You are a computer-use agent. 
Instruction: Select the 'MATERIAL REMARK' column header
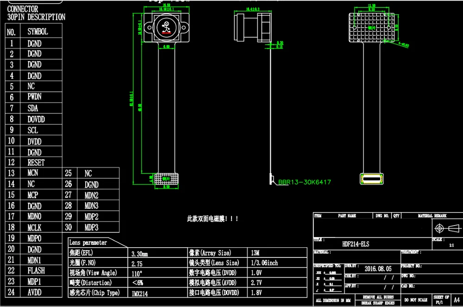(432, 216)
